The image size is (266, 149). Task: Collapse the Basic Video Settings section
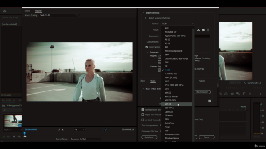[143, 89]
